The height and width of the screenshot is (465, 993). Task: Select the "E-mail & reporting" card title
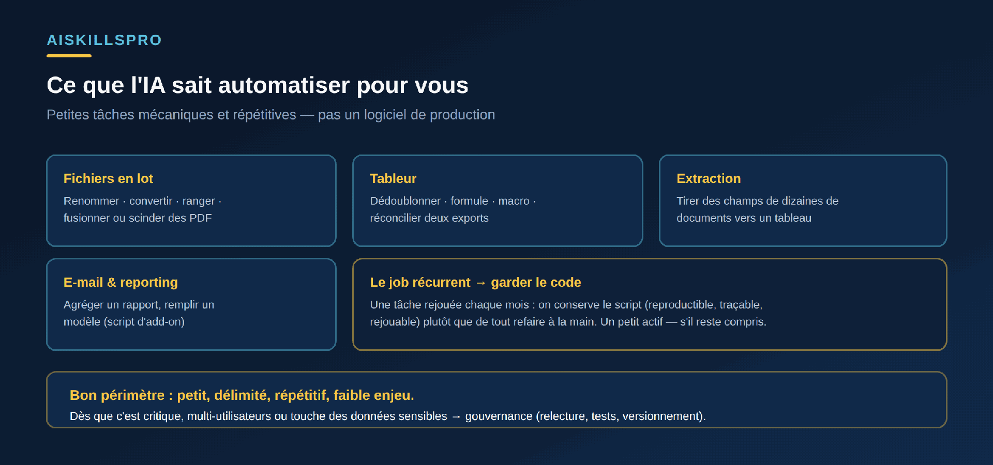pos(121,282)
